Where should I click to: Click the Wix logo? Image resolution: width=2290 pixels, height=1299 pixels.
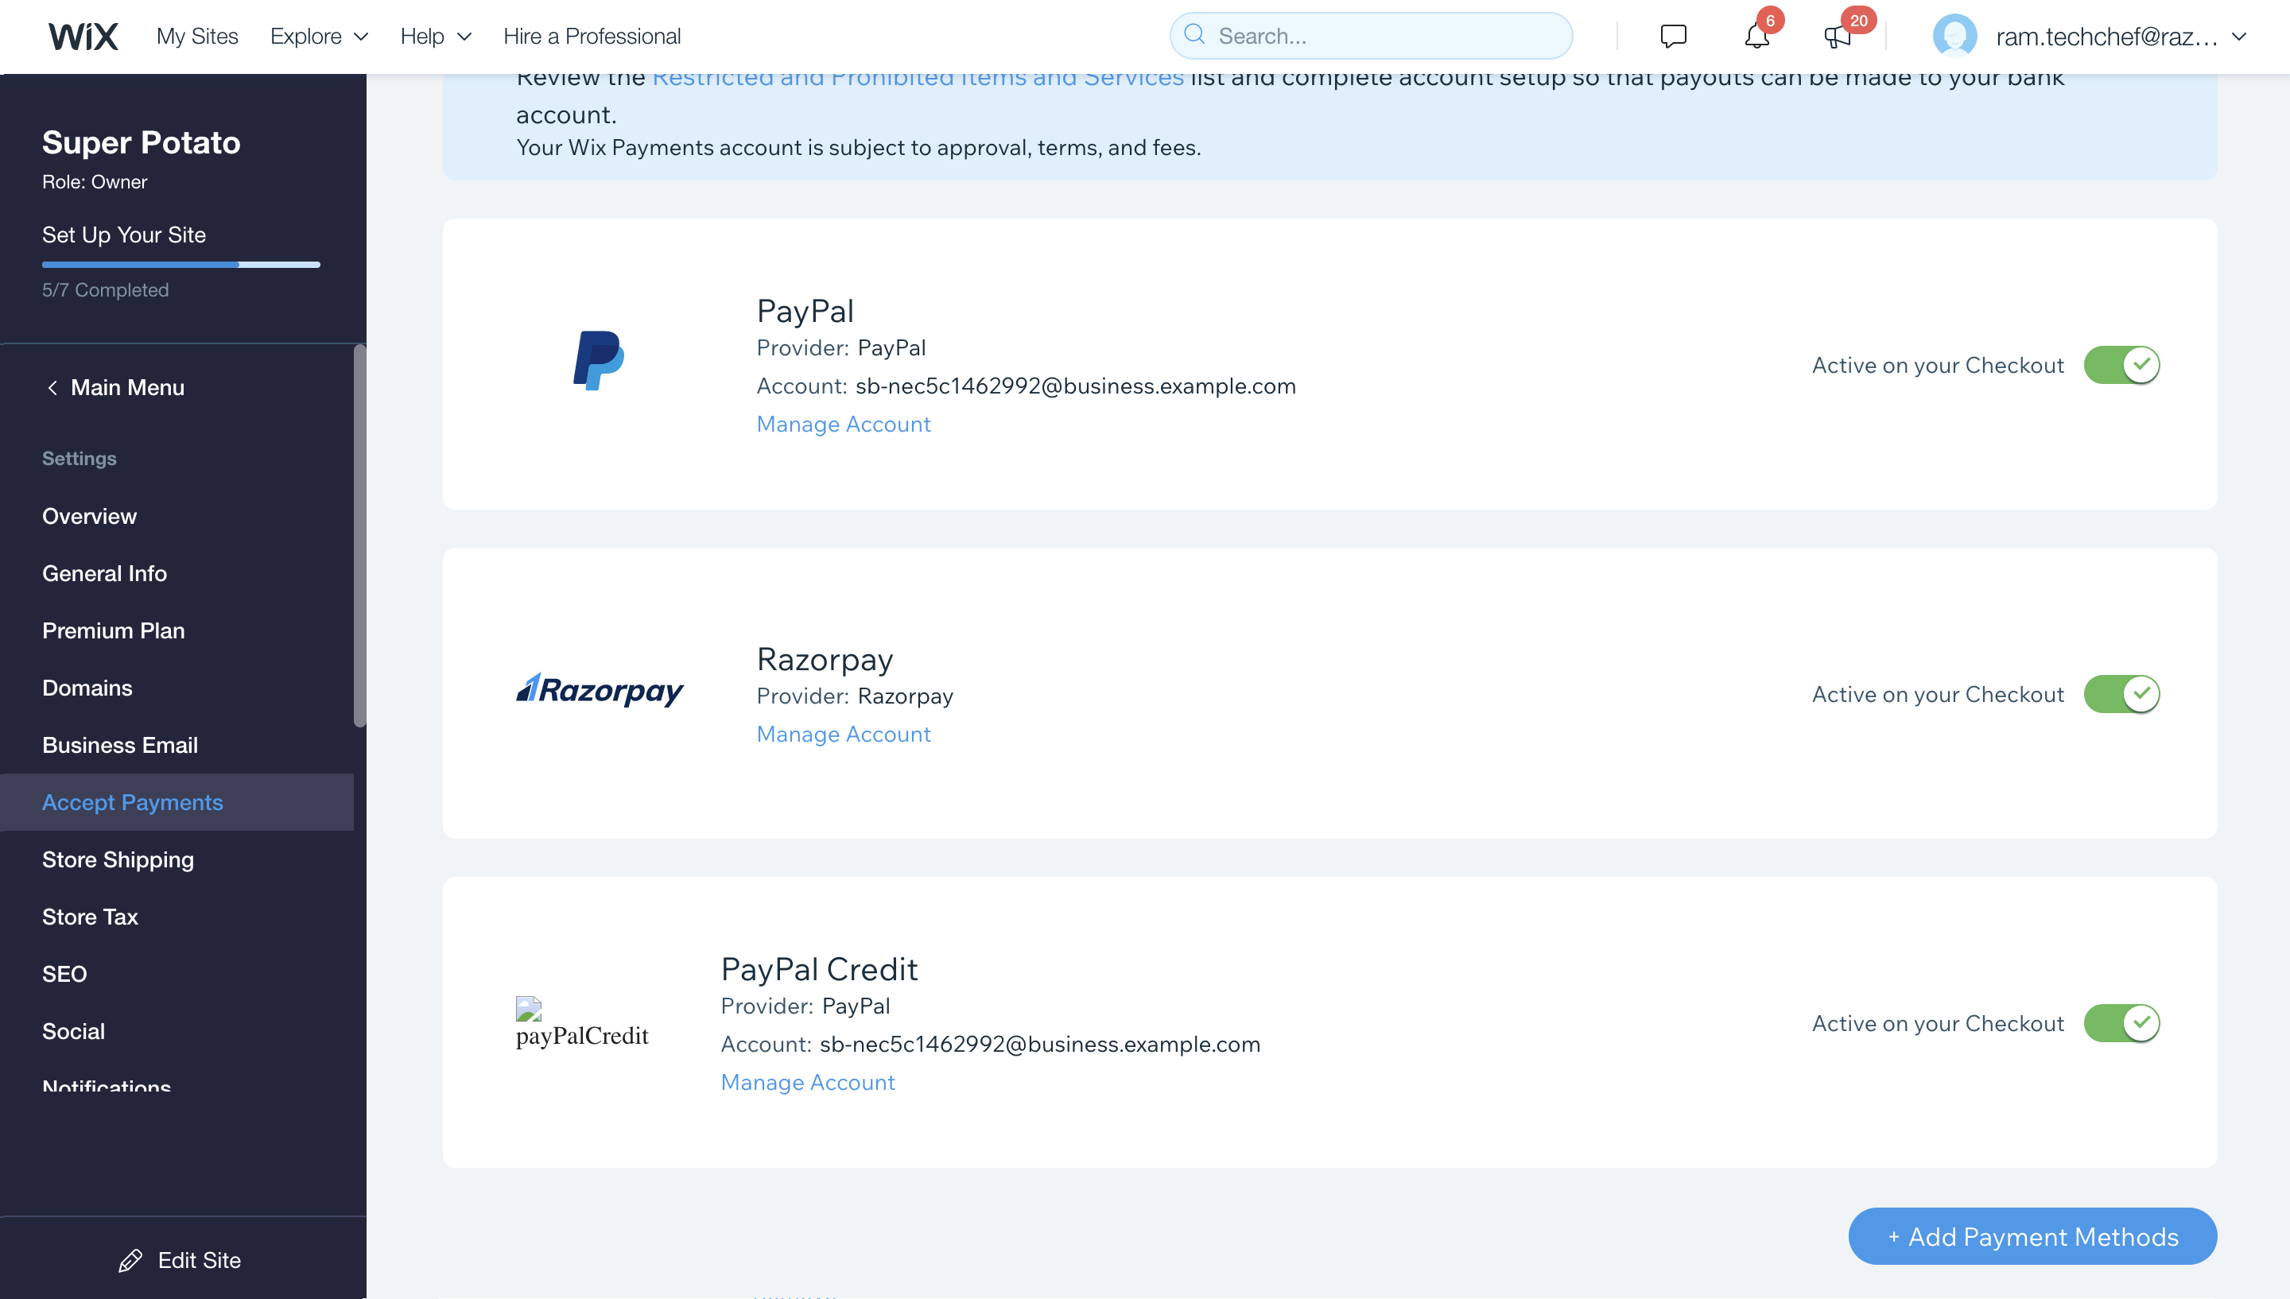(x=83, y=37)
